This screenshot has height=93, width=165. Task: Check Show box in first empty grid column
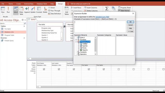coord(119,69)
